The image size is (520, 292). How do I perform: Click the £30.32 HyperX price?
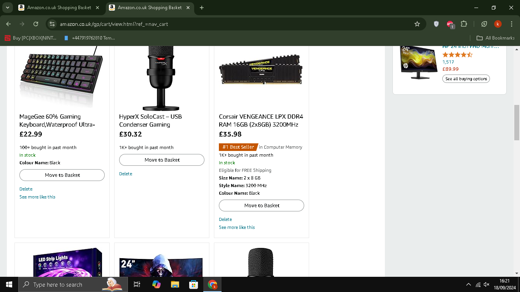(131, 134)
